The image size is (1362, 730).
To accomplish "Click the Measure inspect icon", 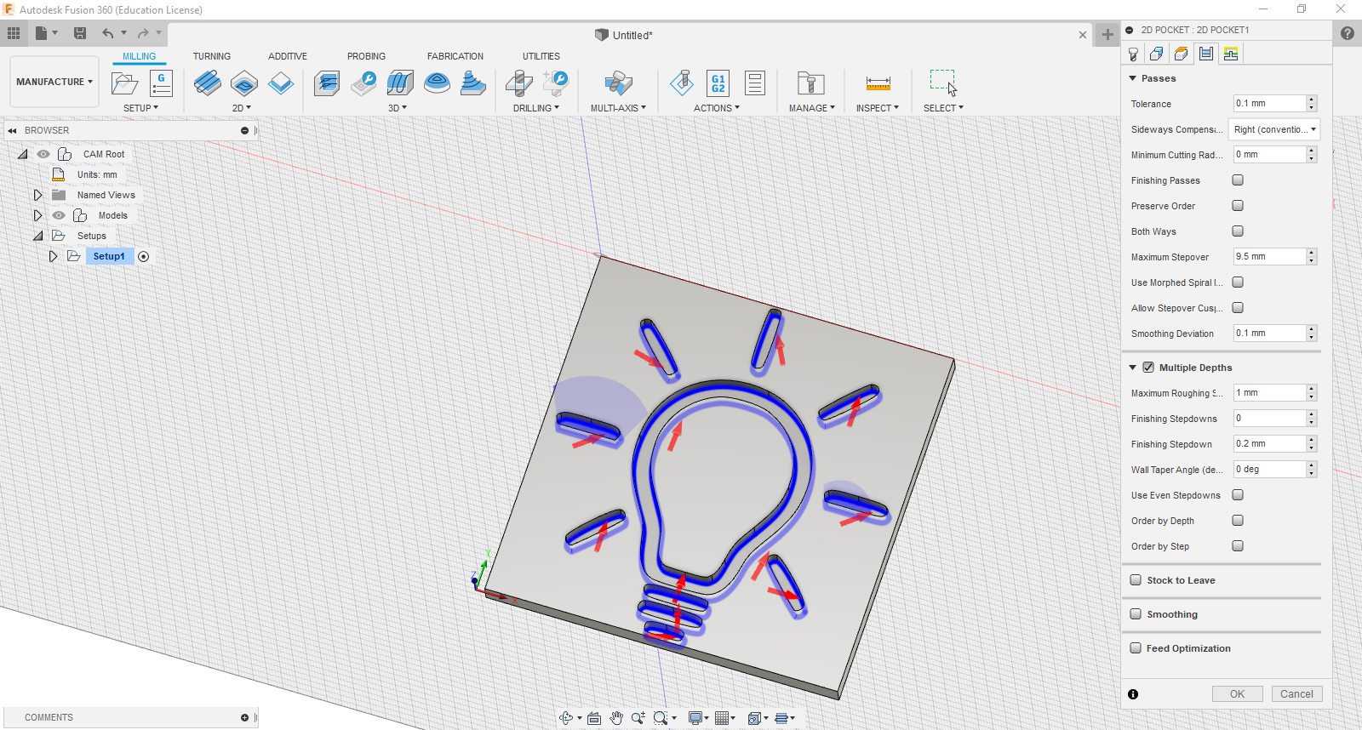I will tap(878, 83).
